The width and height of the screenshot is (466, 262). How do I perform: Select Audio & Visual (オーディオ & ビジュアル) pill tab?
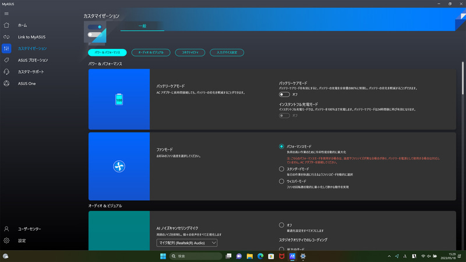[x=151, y=52]
